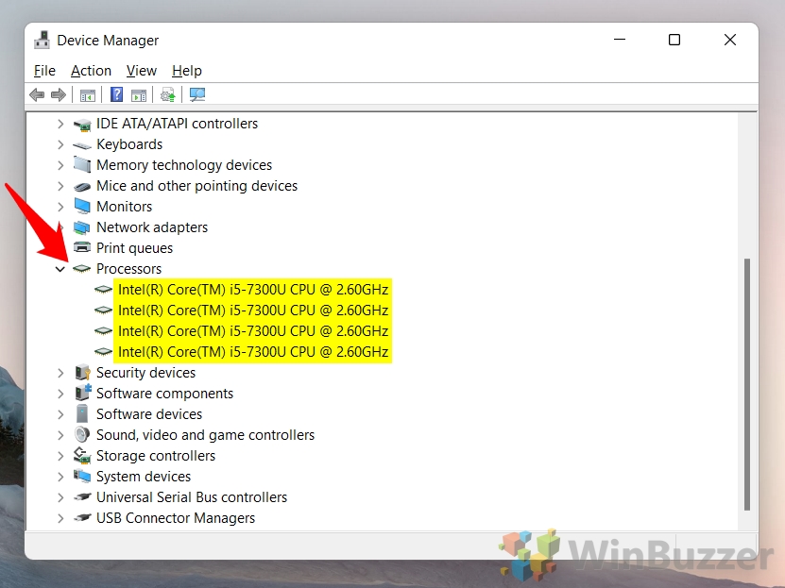
Task: Expand Sound, video and game controllers
Action: pos(60,435)
